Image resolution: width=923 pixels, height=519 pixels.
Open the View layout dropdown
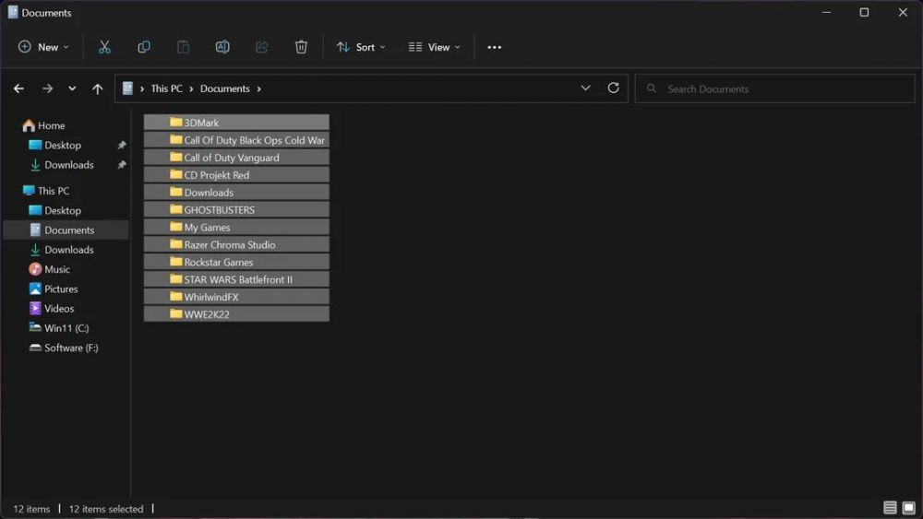[x=434, y=47]
